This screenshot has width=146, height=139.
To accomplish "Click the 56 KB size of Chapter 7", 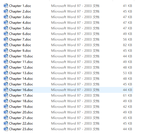I will (128, 39).
